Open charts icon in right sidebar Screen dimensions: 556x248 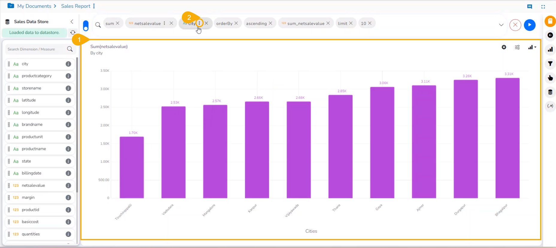point(550,49)
